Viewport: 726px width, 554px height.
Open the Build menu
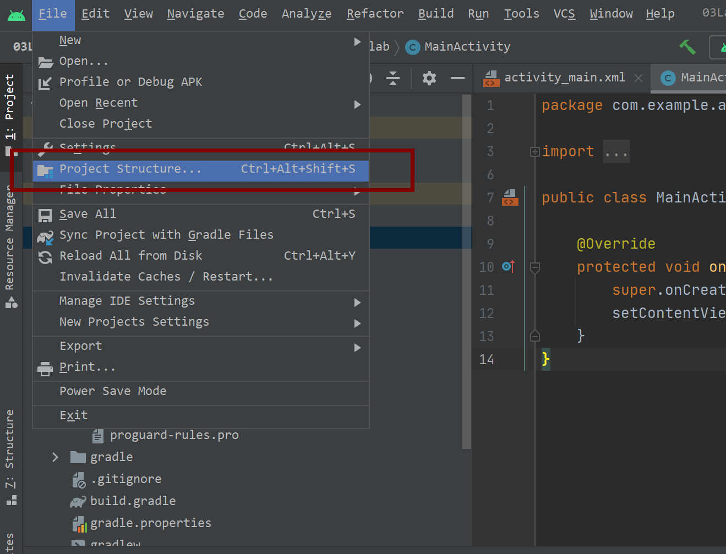(436, 14)
